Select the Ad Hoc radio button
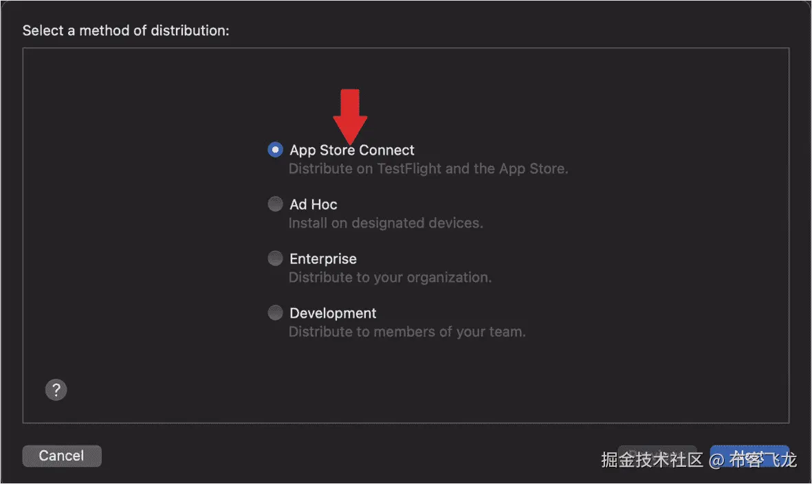 pyautogui.click(x=275, y=204)
